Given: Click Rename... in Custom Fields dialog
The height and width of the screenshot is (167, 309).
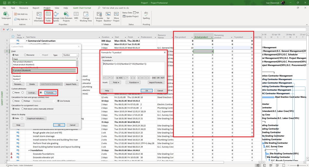Looking at the screenshot, I should tap(18, 84).
